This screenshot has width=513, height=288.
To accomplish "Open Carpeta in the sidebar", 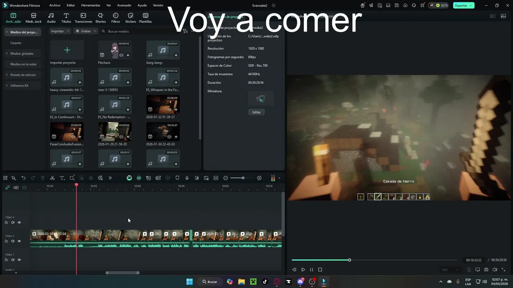I will click(16, 43).
